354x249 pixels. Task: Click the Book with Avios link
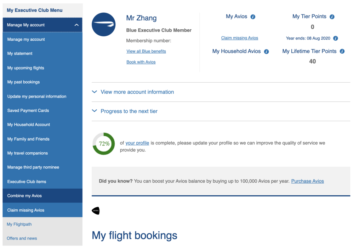tap(141, 62)
